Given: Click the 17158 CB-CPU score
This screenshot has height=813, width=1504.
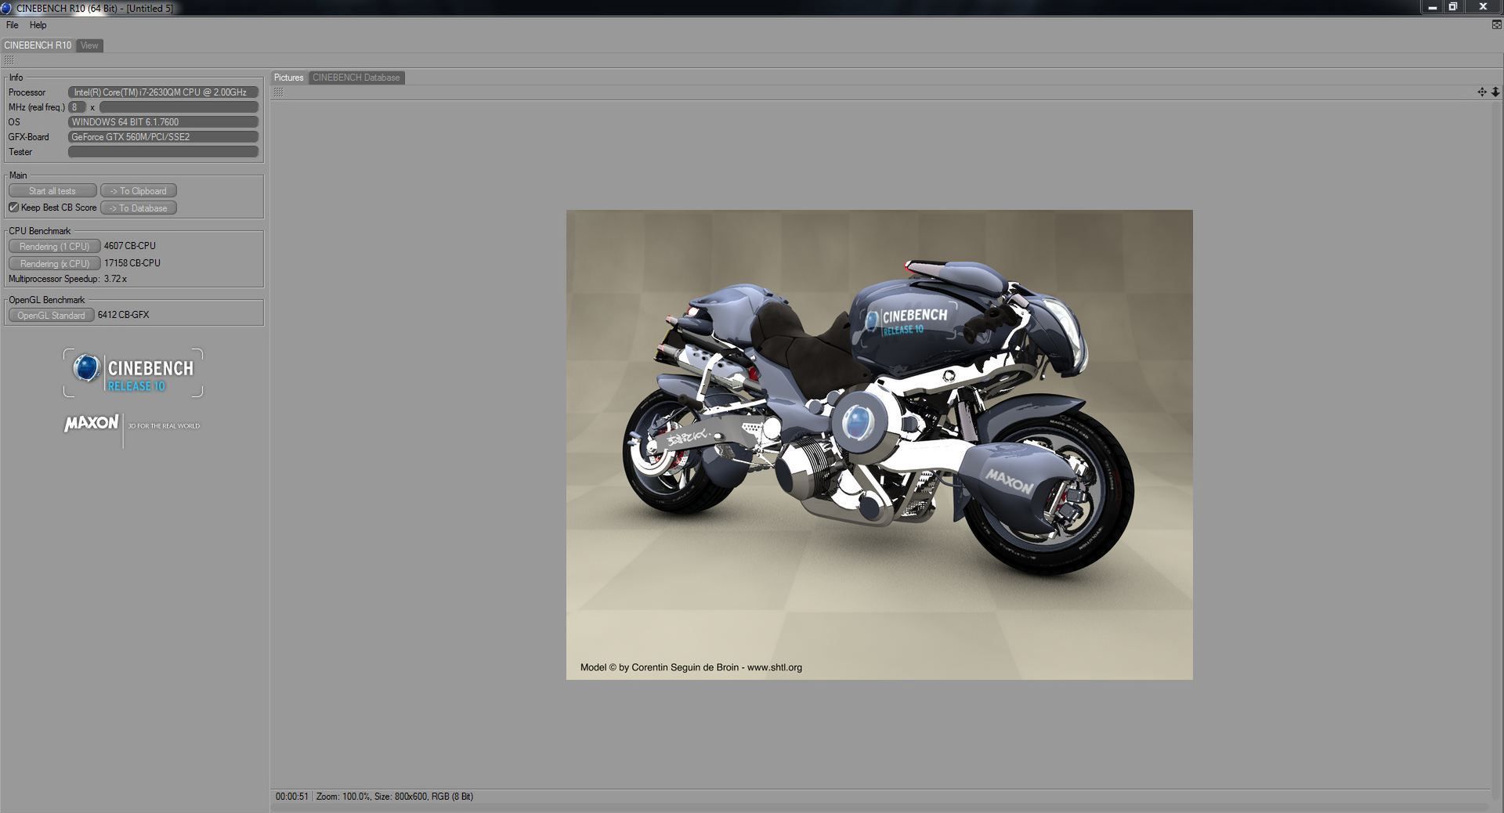Looking at the screenshot, I should (132, 263).
